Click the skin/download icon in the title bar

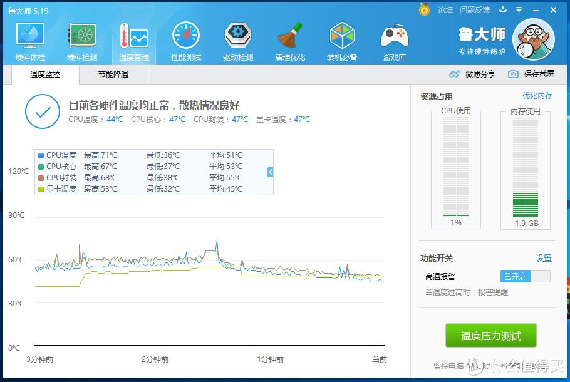(x=503, y=9)
